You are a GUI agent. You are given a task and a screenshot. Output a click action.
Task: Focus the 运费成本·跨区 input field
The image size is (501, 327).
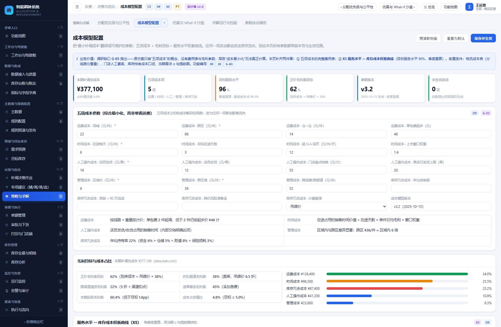coord(232,134)
